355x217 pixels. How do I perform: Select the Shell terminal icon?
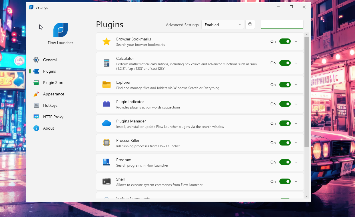click(106, 181)
